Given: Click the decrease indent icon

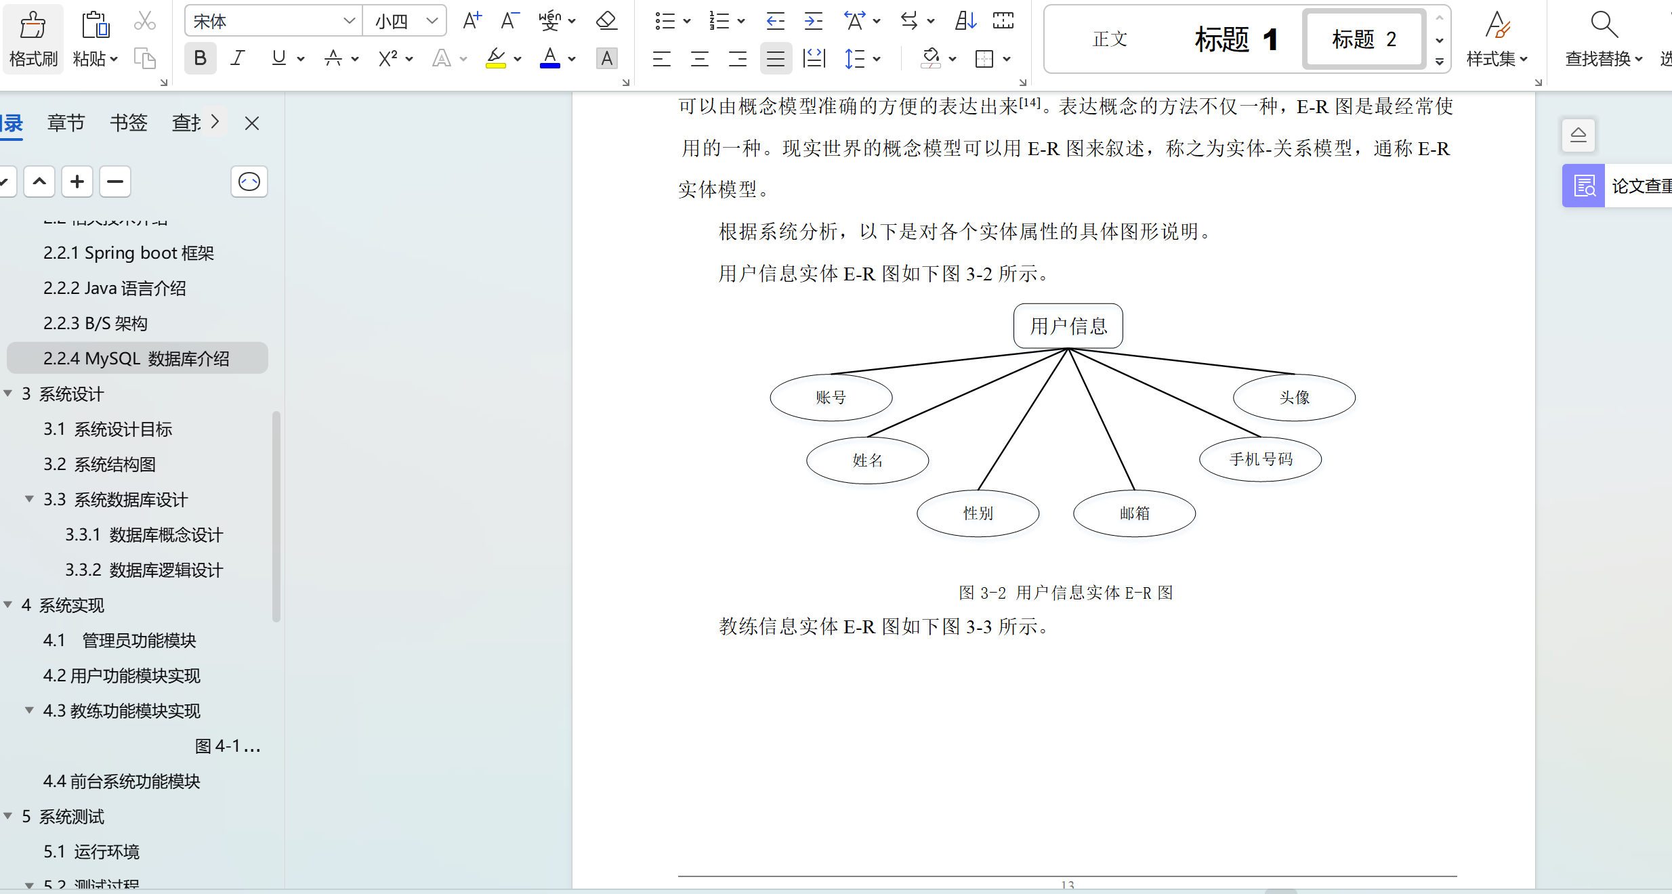Looking at the screenshot, I should tap(775, 21).
